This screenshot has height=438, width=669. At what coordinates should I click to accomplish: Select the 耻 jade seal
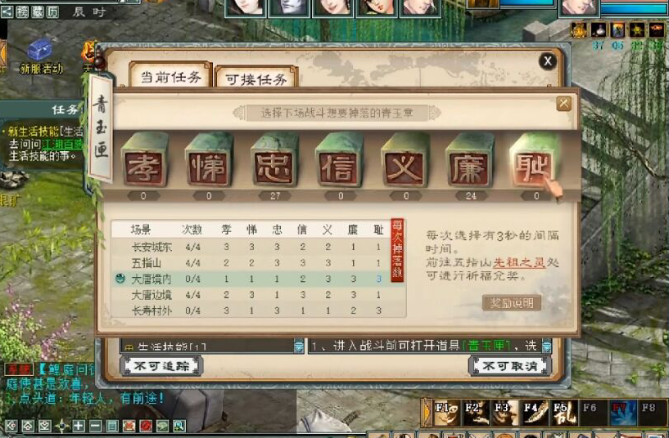pos(535,159)
